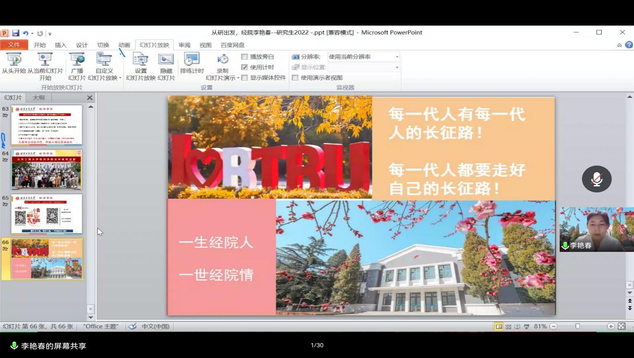Click the Save icon in quick access toolbar
634x358 pixels.
coord(16,33)
